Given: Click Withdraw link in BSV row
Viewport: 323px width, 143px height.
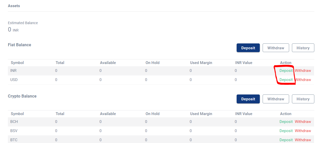Looking at the screenshot, I should [x=303, y=131].
